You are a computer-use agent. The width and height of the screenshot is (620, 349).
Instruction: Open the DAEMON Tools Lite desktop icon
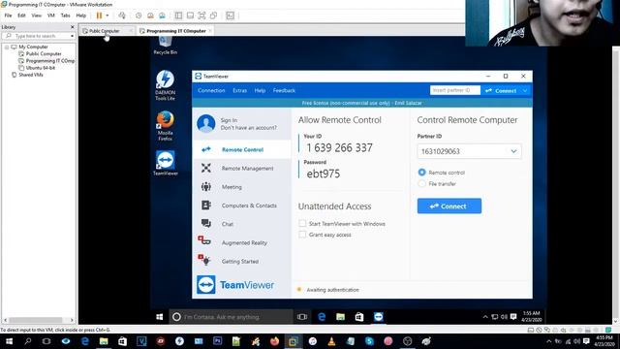click(165, 85)
